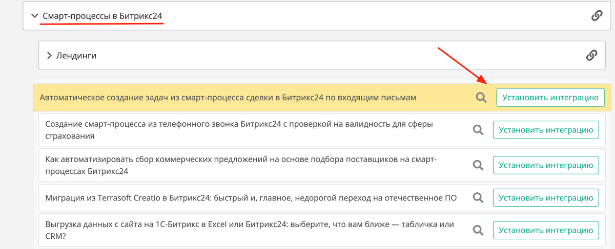The height and width of the screenshot is (249, 615).
Task: Copy link icon for Лендинги section
Action: coord(591,55)
